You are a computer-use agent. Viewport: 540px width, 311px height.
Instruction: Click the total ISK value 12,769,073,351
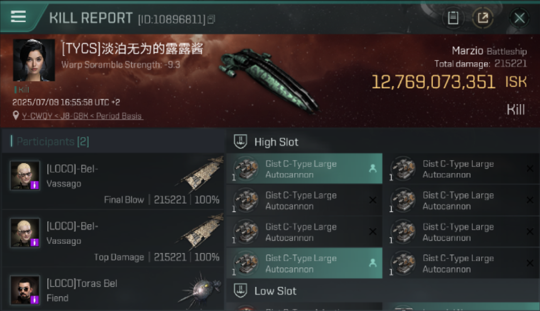[x=433, y=82]
